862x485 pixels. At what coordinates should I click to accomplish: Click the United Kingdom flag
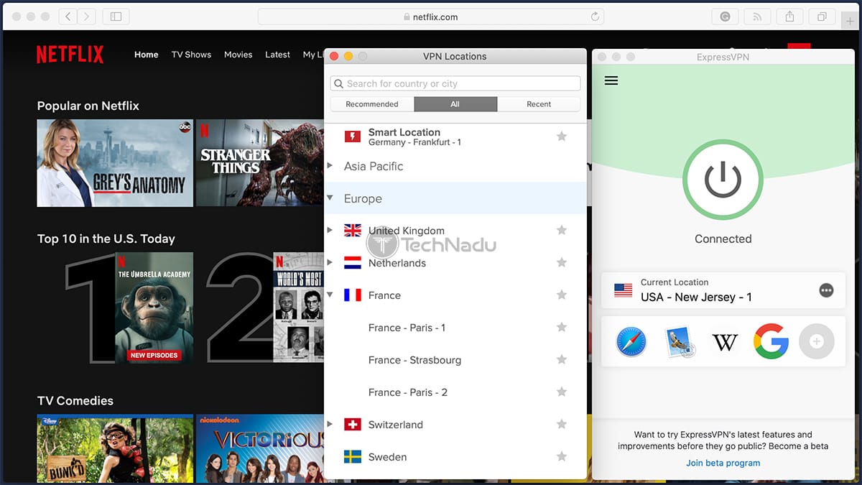(x=353, y=231)
